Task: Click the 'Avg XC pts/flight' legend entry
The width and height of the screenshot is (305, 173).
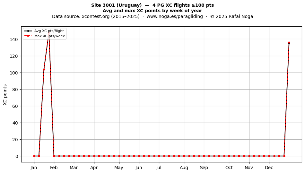Action: tap(44, 31)
